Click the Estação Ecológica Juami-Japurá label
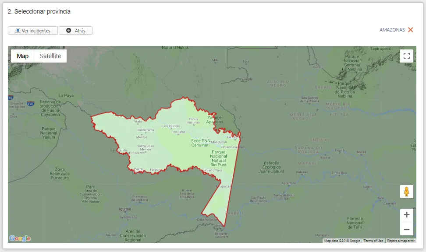Screen dimensions: 426x252 click(x=271, y=167)
